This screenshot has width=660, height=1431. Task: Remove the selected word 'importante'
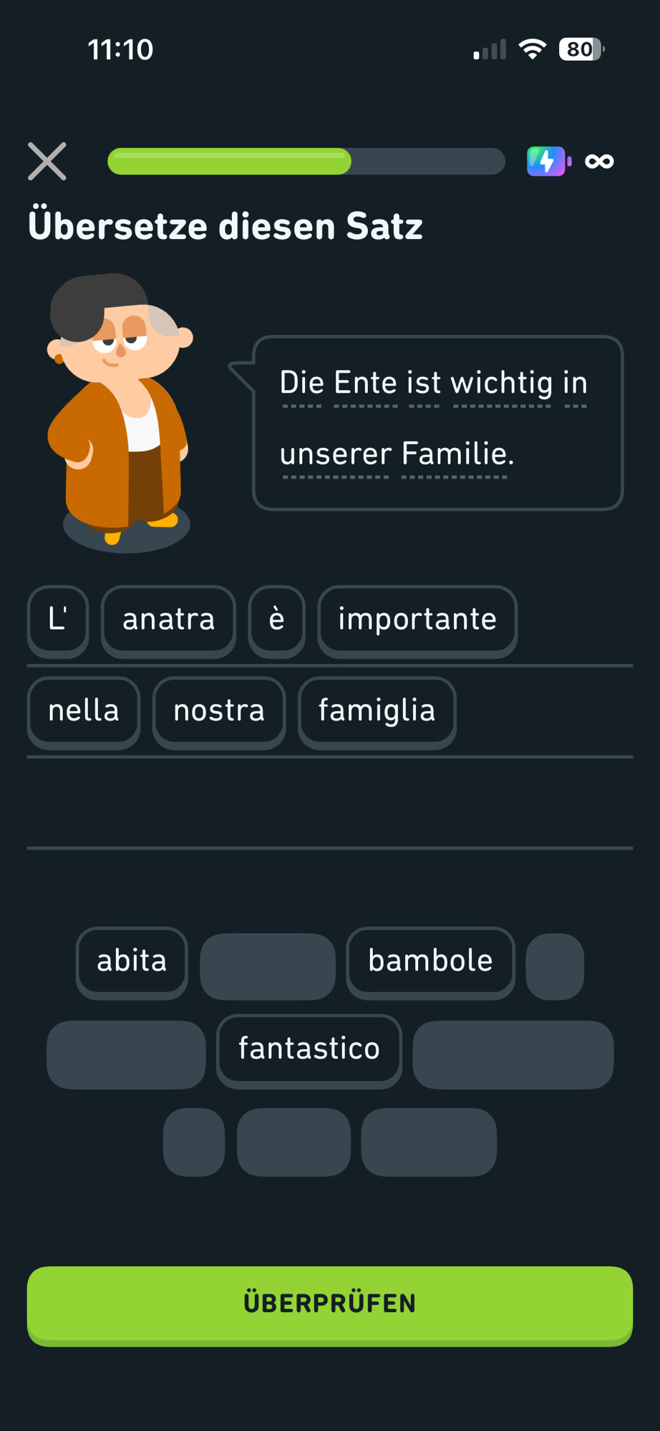coord(417,620)
